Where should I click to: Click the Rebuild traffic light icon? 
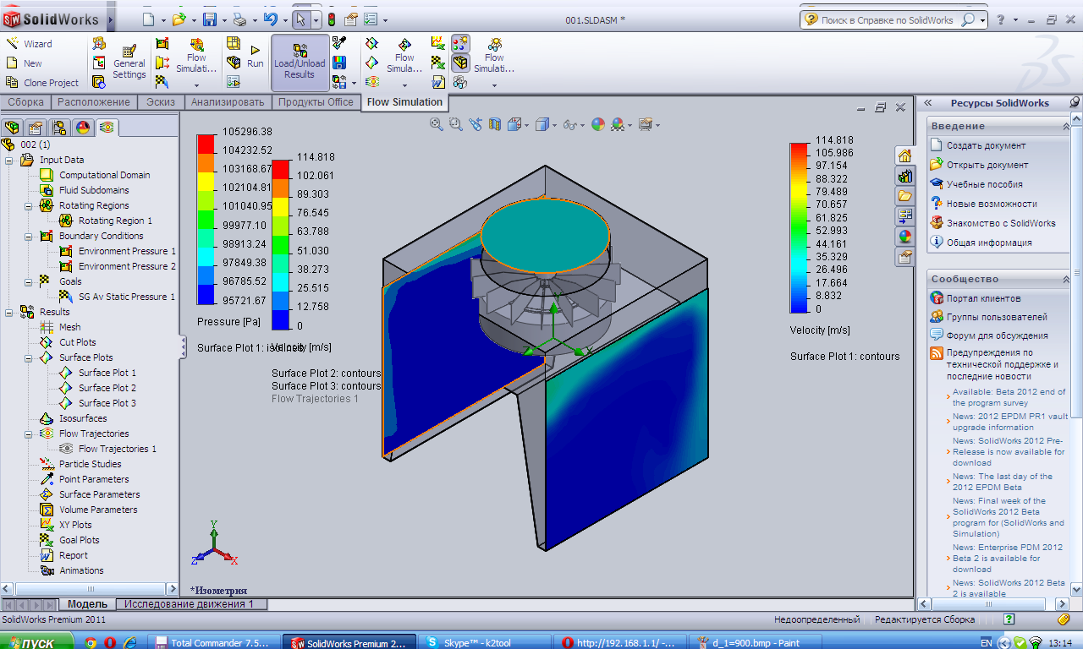point(332,19)
